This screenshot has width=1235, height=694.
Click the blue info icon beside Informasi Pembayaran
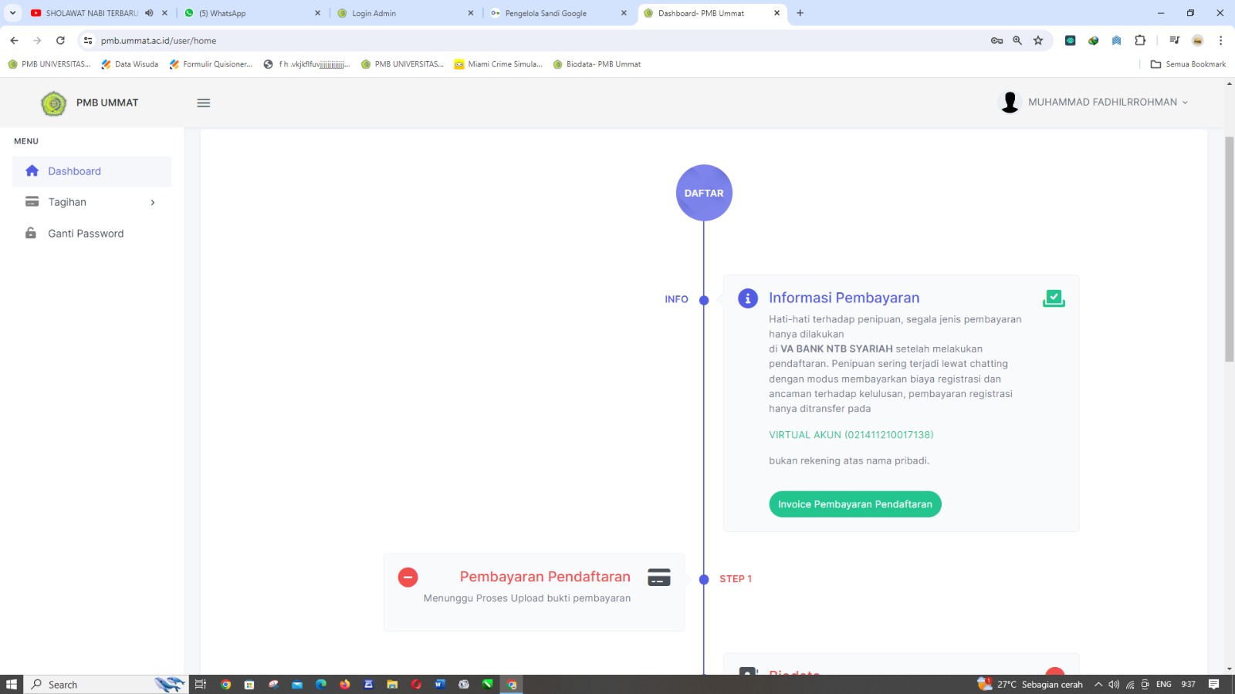(x=747, y=298)
